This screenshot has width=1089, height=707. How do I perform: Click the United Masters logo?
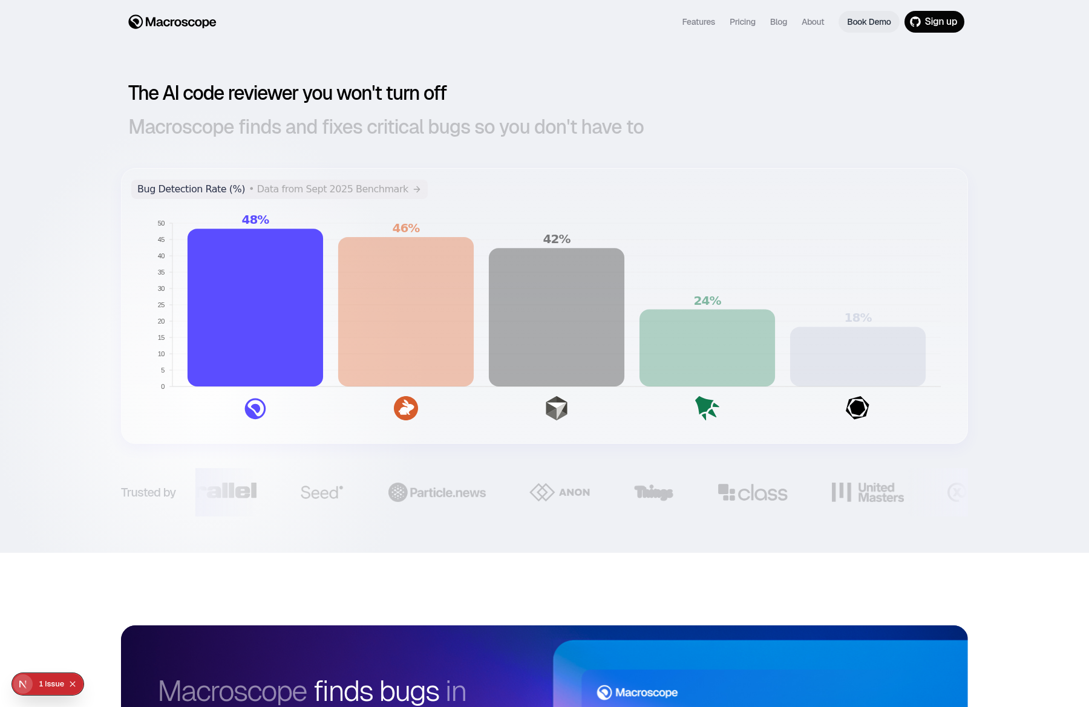tap(868, 492)
